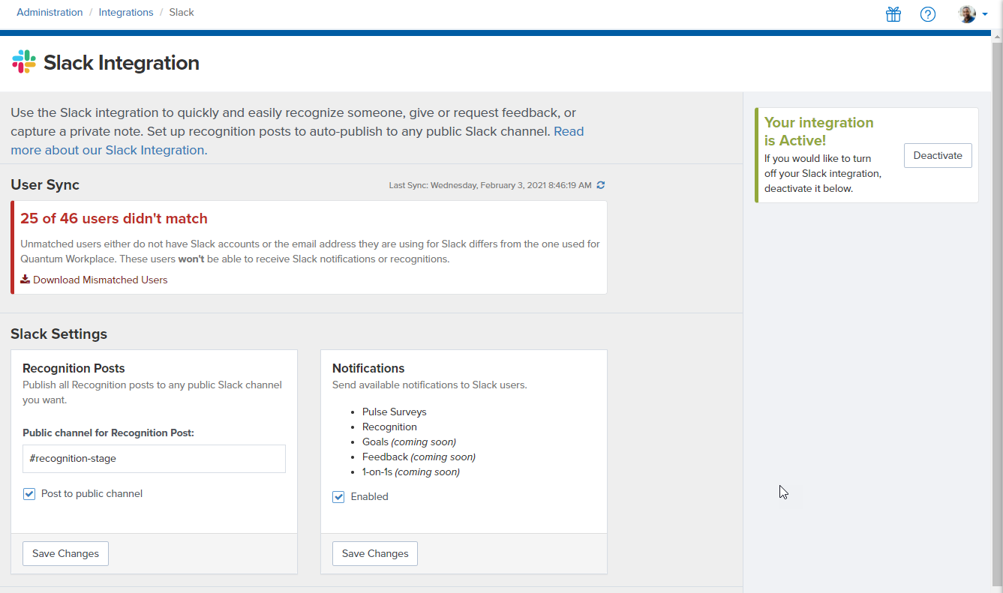Open the gift box icon in header
Screen dimensions: 1003x593
tap(893, 14)
